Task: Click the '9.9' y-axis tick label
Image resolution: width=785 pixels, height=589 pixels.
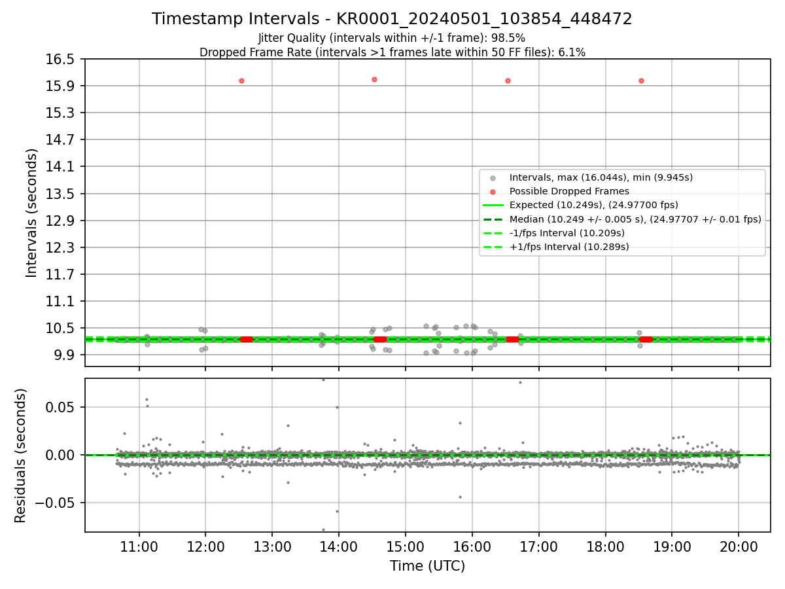Action: pos(65,355)
